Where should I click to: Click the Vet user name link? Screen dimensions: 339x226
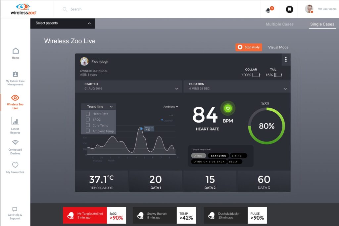[x=327, y=9]
